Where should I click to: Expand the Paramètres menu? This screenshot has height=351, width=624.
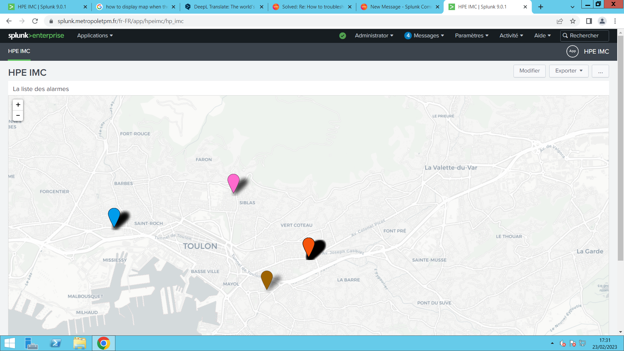(x=472, y=36)
